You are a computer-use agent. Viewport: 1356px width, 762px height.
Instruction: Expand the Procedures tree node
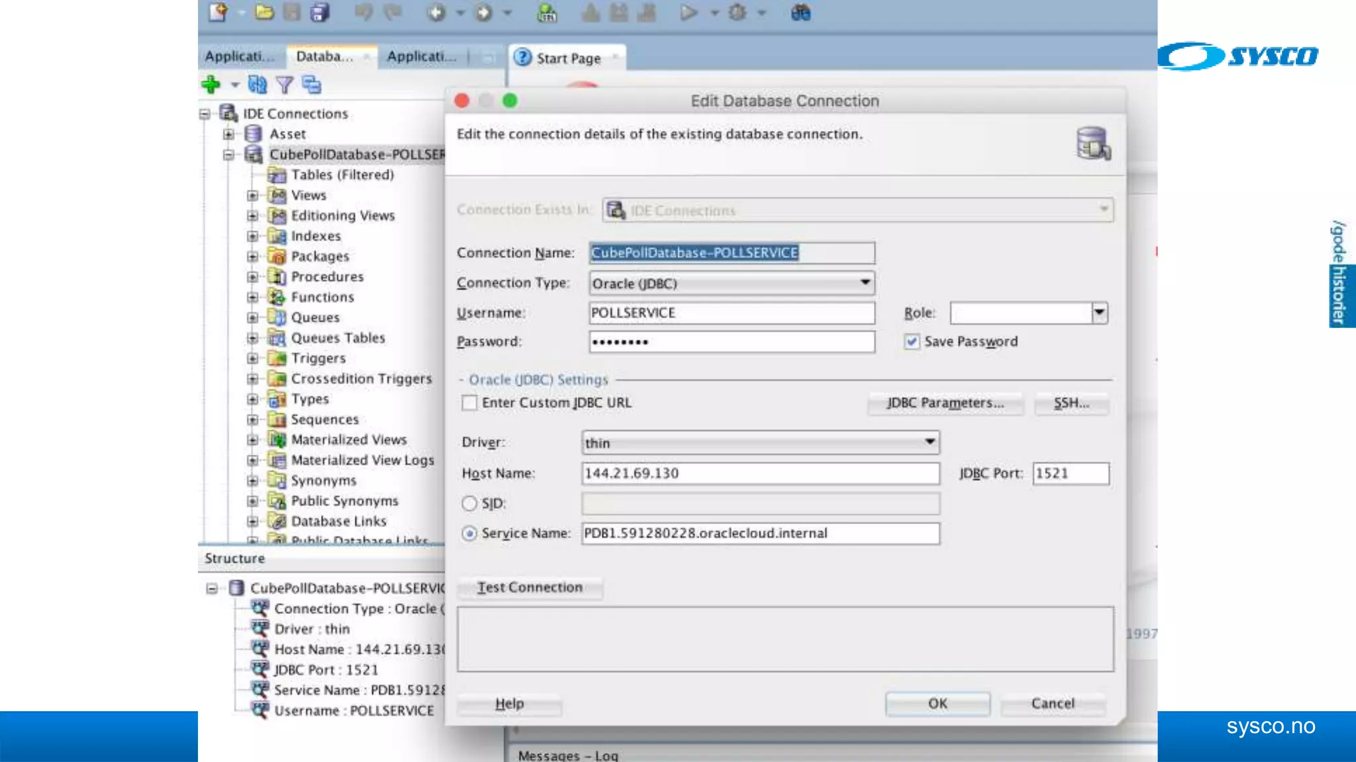252,277
